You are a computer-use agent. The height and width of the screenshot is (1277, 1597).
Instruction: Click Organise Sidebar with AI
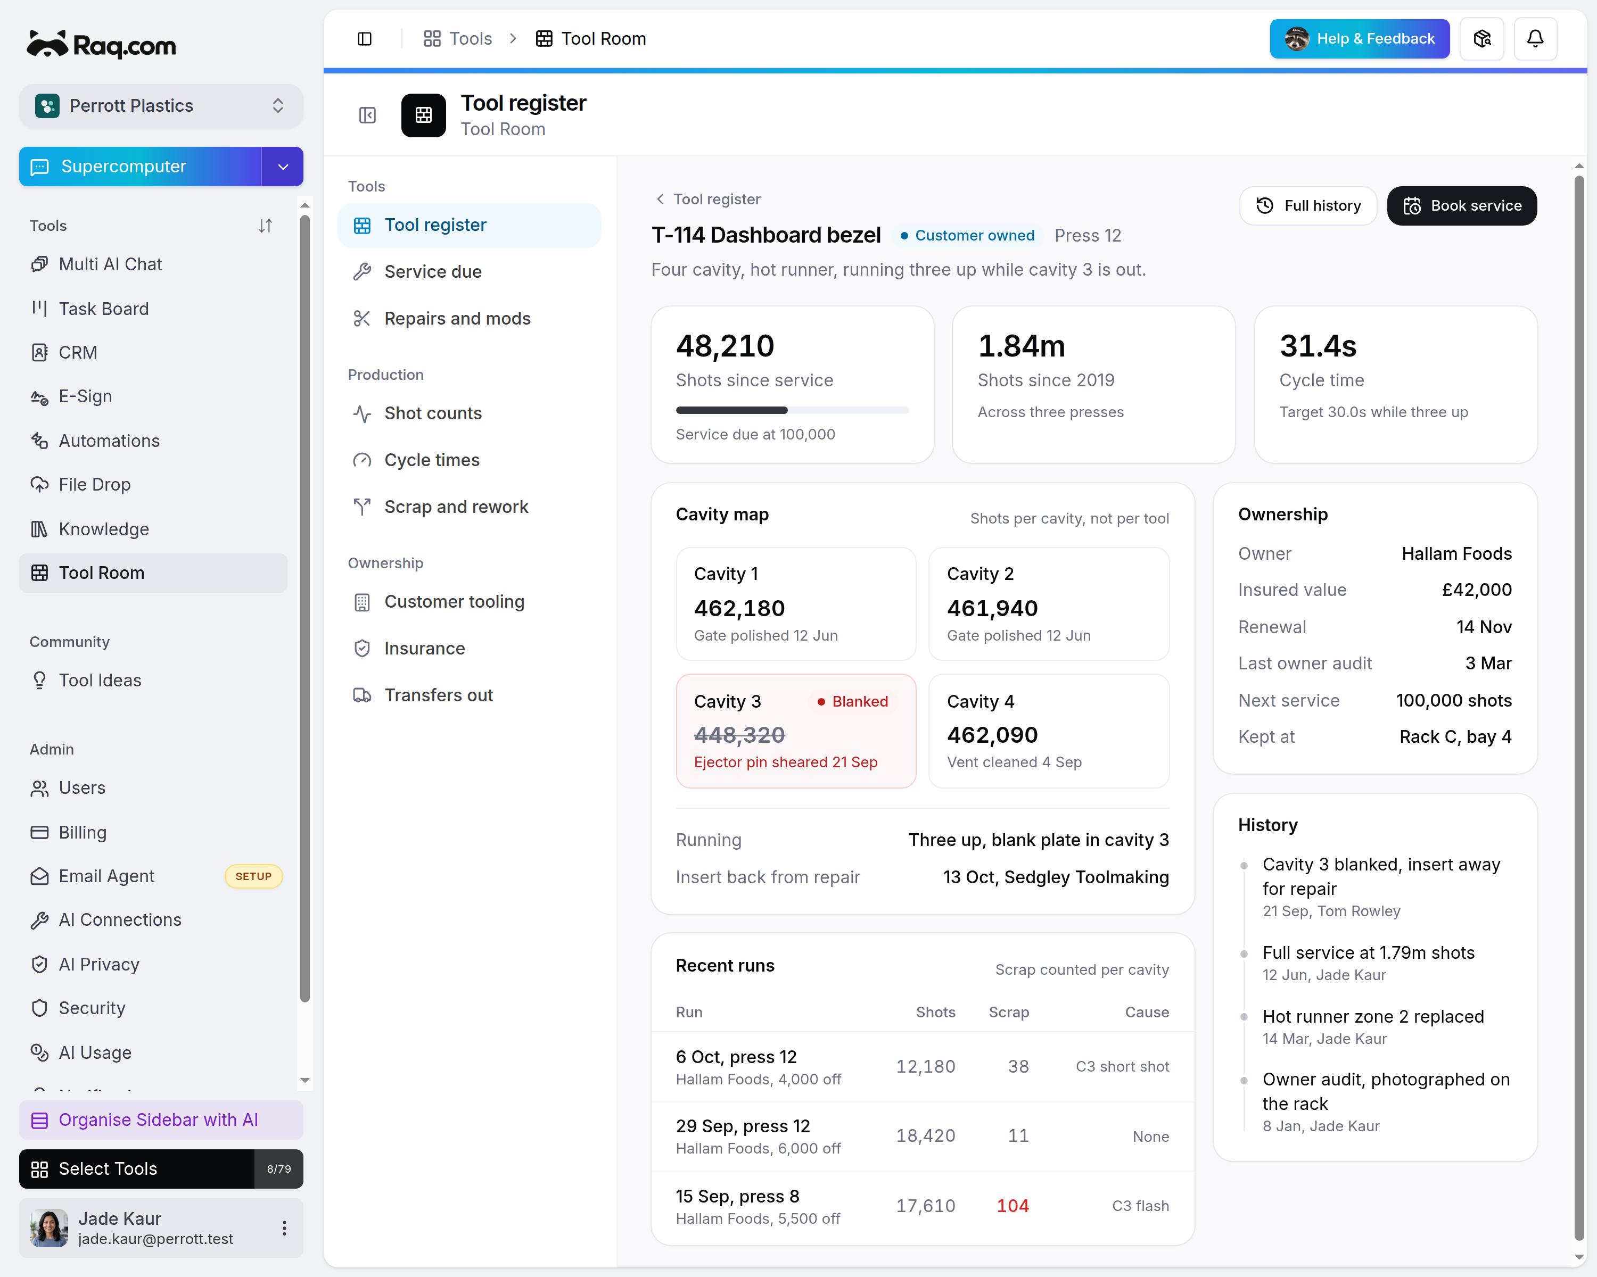(161, 1120)
